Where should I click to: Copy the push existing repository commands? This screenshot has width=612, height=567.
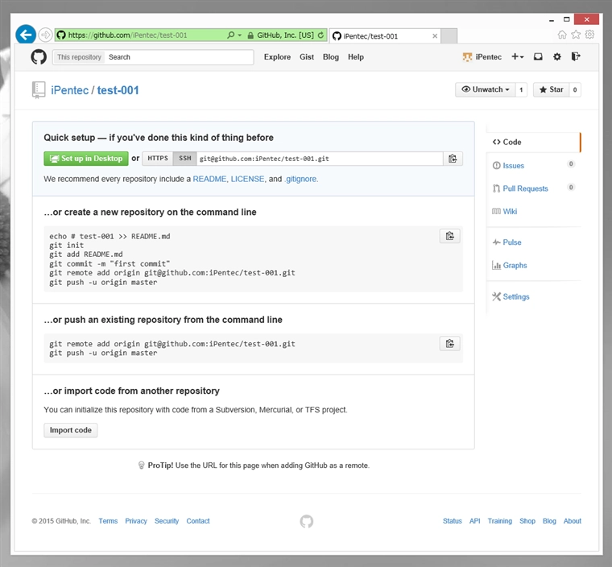(x=449, y=344)
